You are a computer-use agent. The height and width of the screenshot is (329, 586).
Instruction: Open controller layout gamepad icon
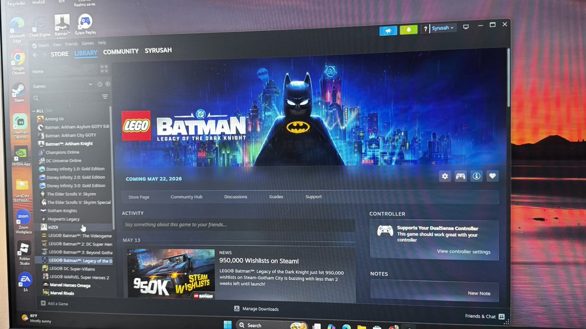(x=460, y=176)
